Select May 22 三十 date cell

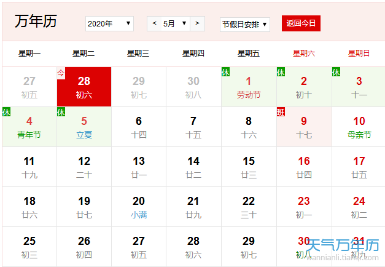(249, 207)
